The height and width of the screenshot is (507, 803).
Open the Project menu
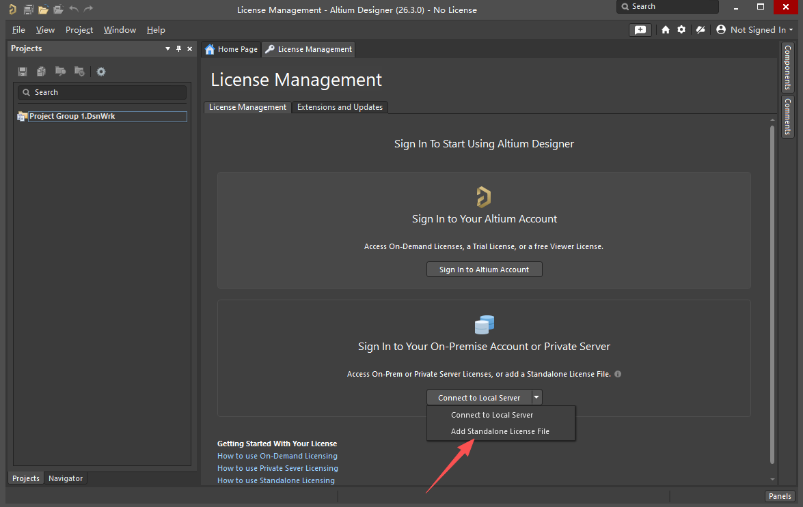tap(79, 29)
